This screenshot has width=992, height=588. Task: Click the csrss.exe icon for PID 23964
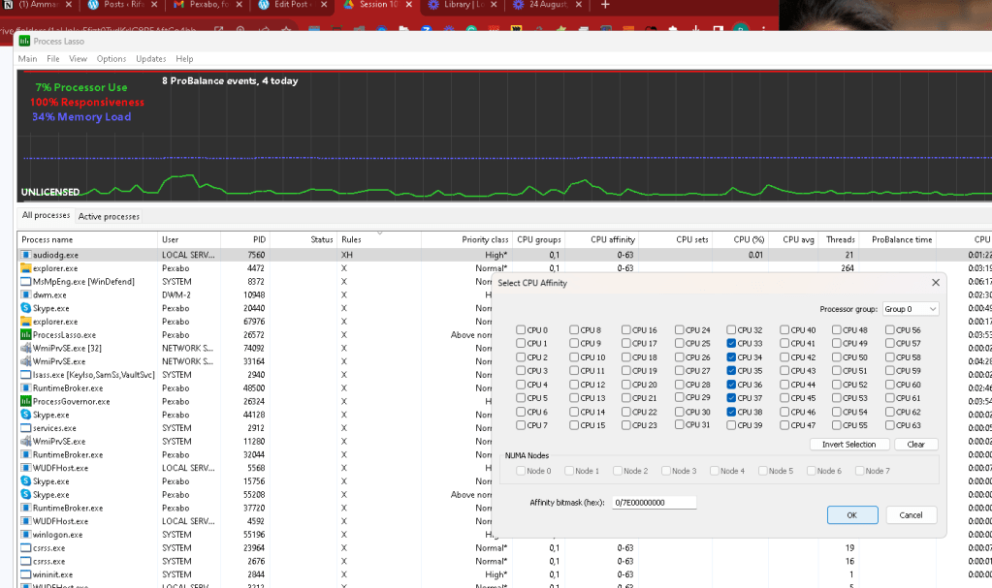[26, 547]
